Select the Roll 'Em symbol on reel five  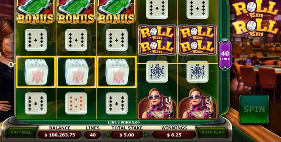click(x=198, y=40)
